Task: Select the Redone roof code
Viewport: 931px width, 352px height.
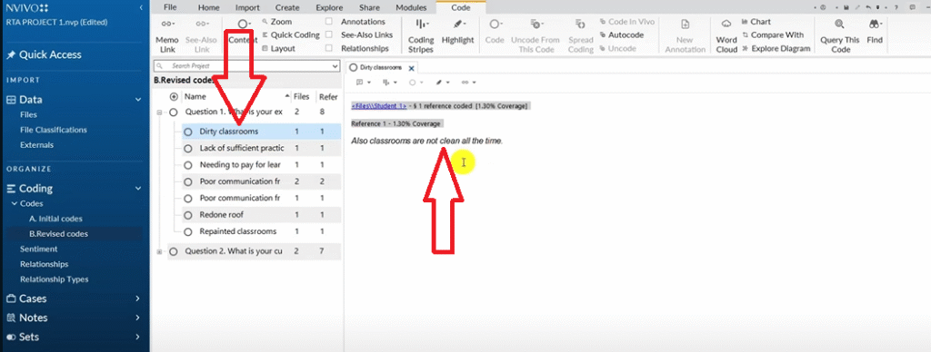Action: [222, 214]
